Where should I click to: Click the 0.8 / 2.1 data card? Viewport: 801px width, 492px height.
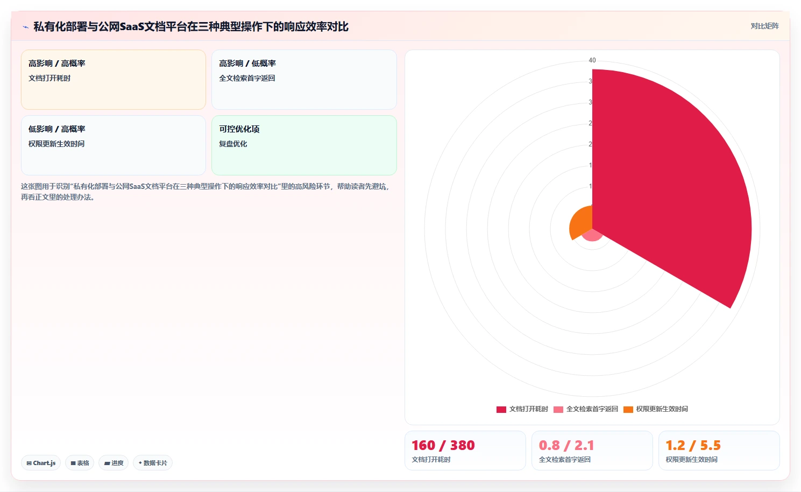tap(592, 451)
